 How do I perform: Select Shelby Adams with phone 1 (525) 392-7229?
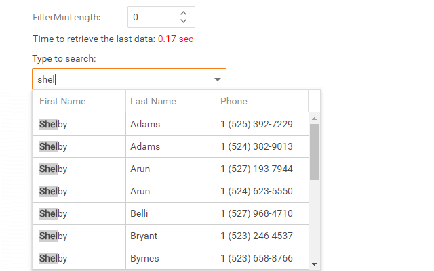pyautogui.click(x=170, y=124)
